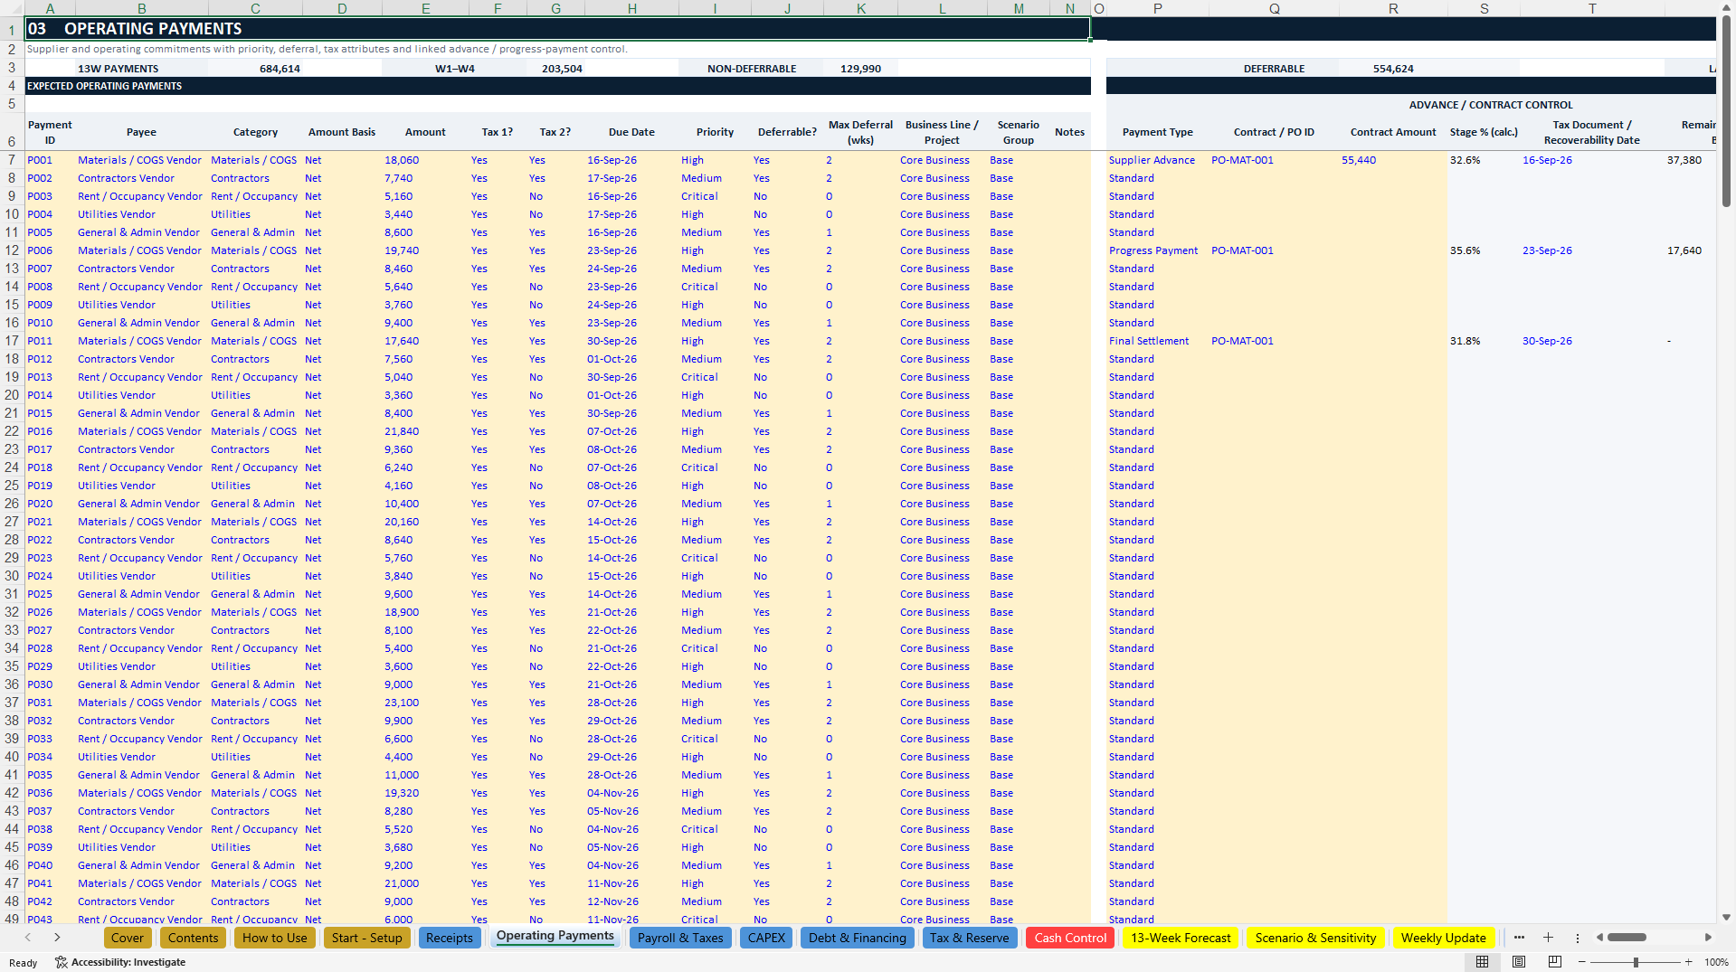Switch to Payroll & Taxes tab
This screenshot has height=972, width=1736.
680,938
